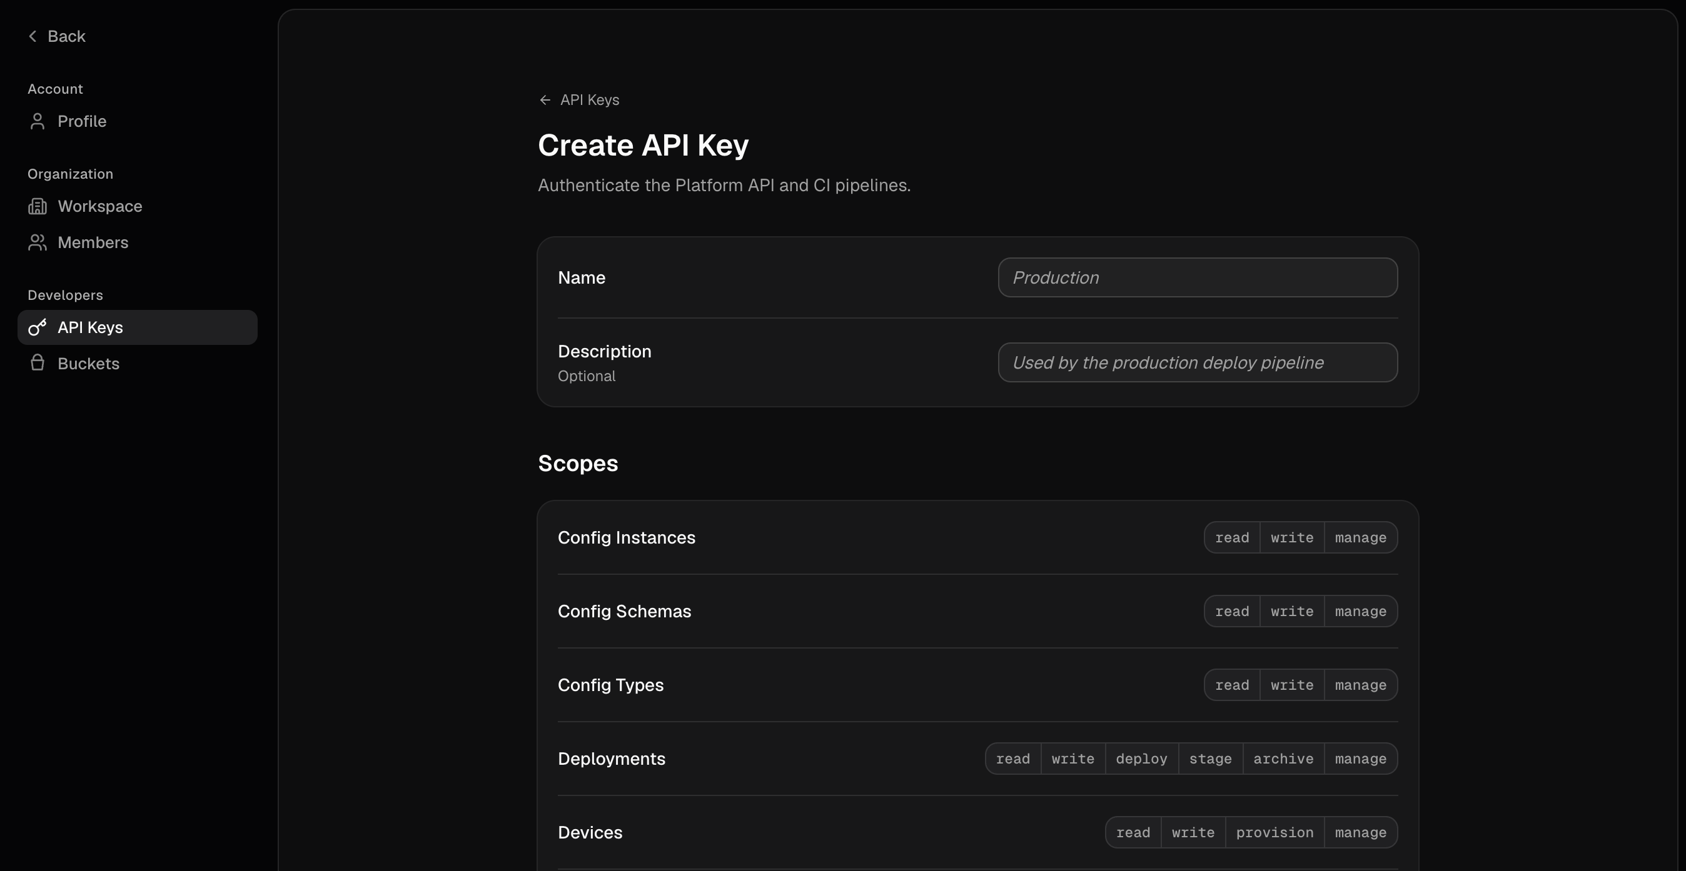Click the Developers sidebar section header

click(65, 295)
